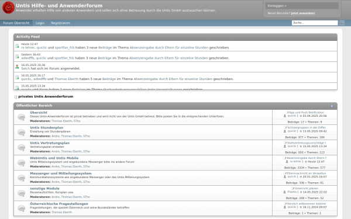Click post icon of 16.05.2025 20:17 activity entry
The width and height of the screenshot is (351, 219).
[17, 77]
